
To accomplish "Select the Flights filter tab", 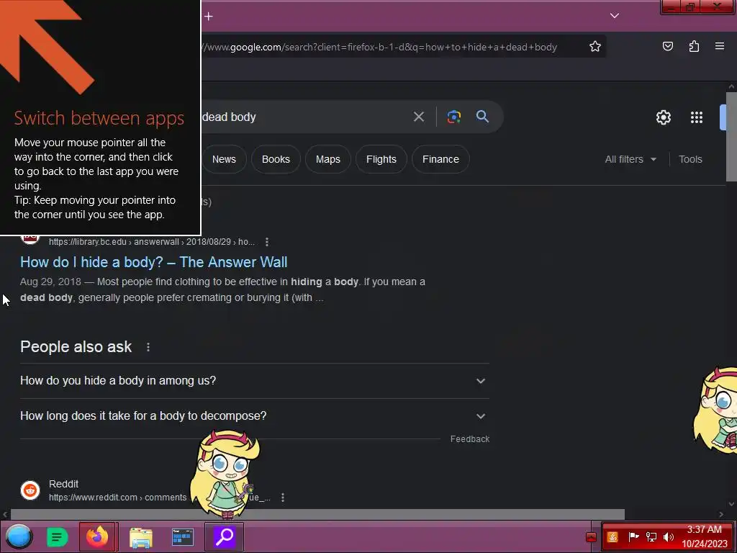I will point(381,159).
